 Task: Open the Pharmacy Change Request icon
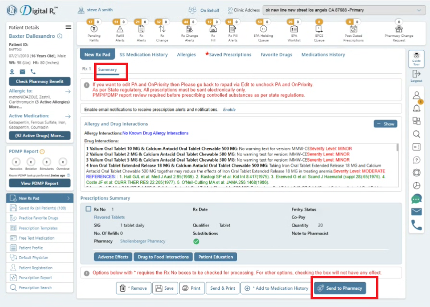[399, 29]
